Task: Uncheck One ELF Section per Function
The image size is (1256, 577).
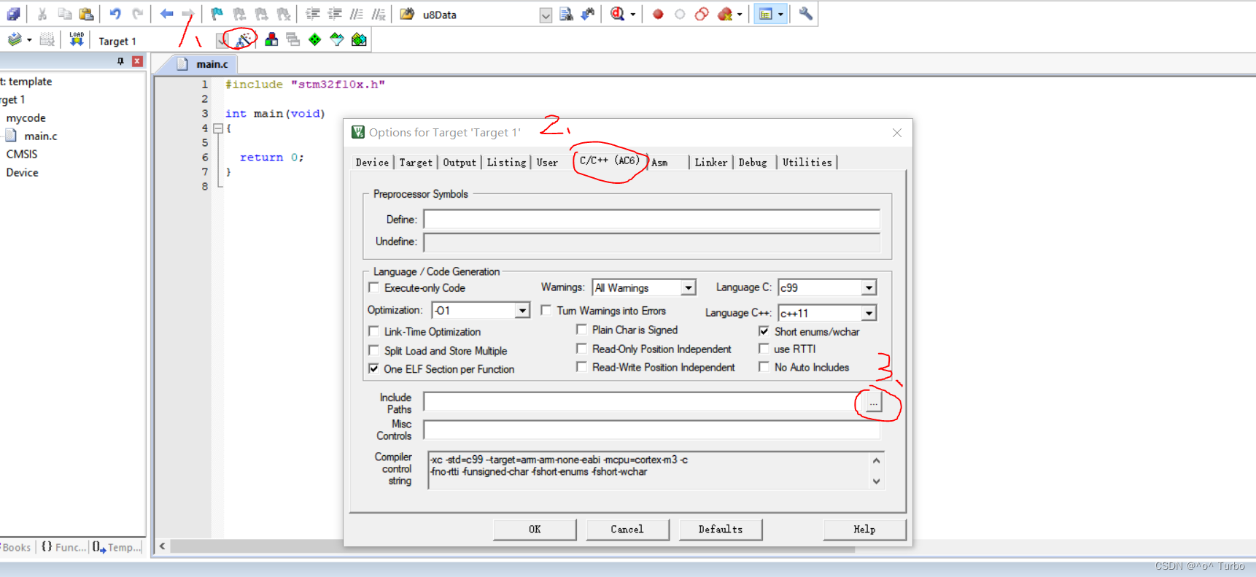Action: (x=374, y=369)
